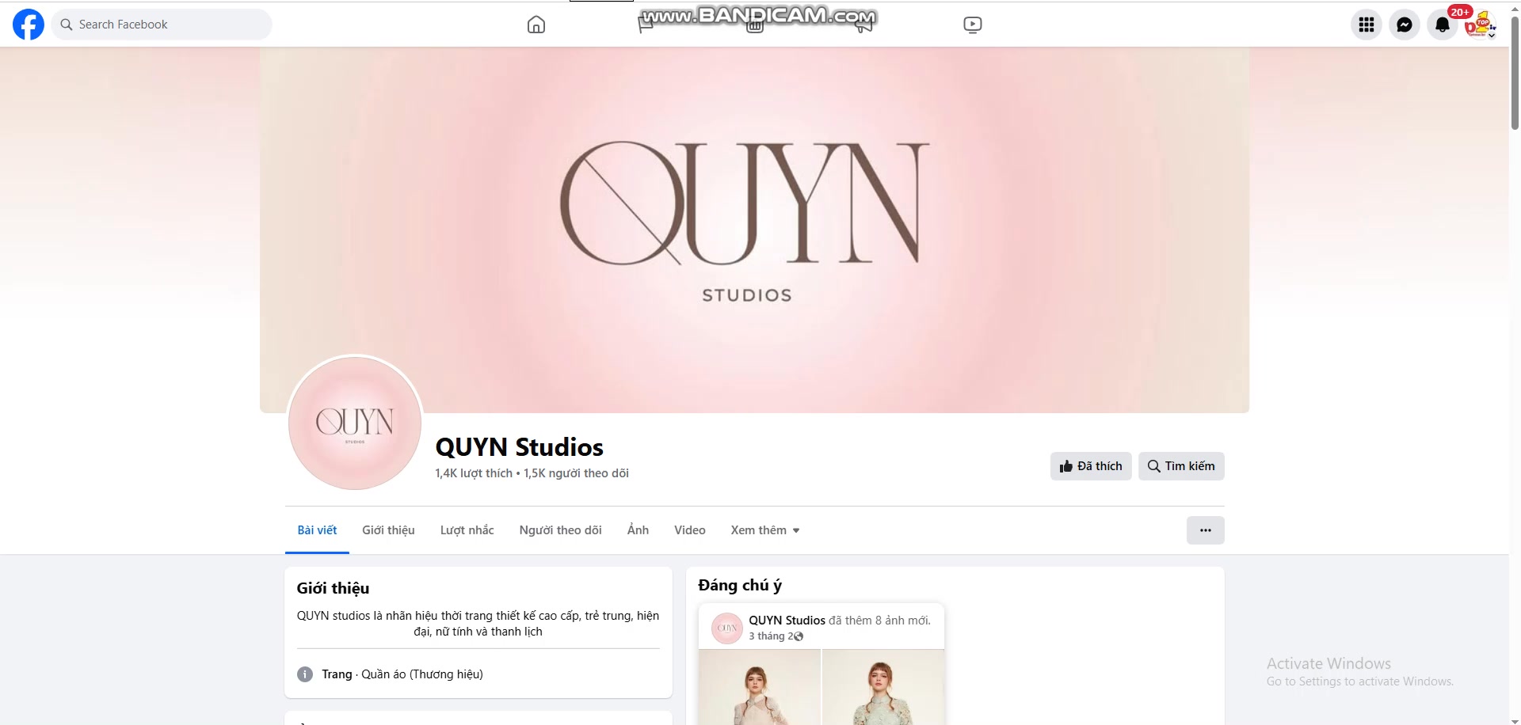Screen dimensions: 1521x725
Task: Open the Video watch icon
Action: (x=973, y=25)
